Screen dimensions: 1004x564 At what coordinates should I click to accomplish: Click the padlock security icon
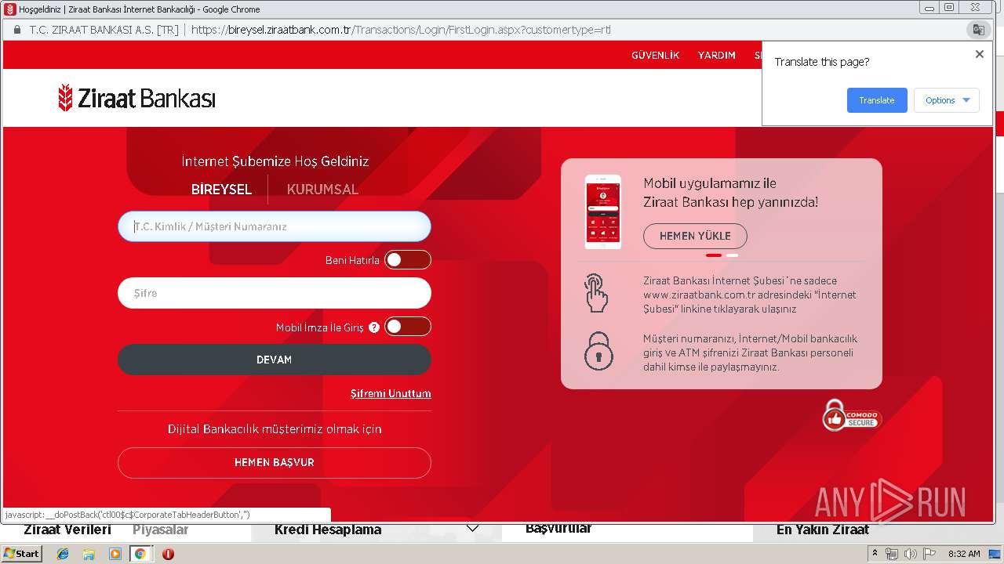(598, 350)
